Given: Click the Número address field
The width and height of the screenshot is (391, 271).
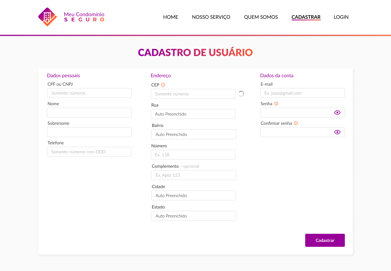Looking at the screenshot, I should [193, 155].
